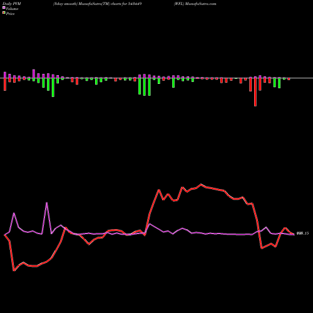Click the tallest magenta volume line spike

point(47,203)
